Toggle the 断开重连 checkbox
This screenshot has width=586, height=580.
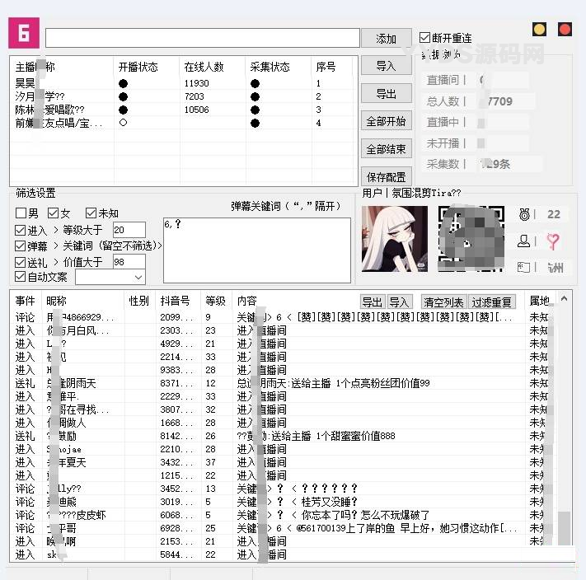(425, 38)
